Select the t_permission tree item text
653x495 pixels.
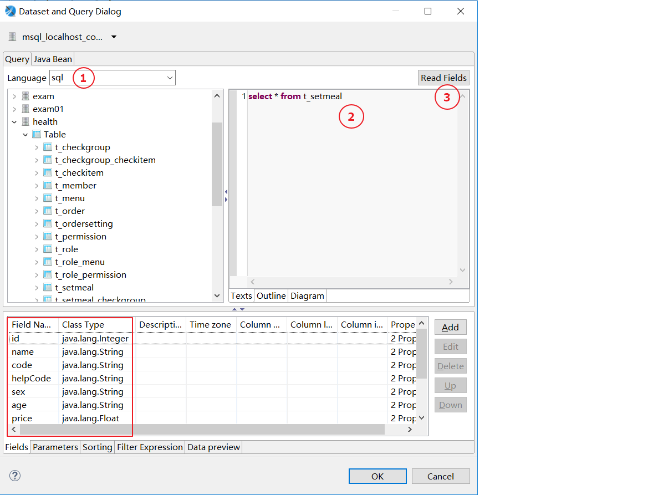point(81,237)
